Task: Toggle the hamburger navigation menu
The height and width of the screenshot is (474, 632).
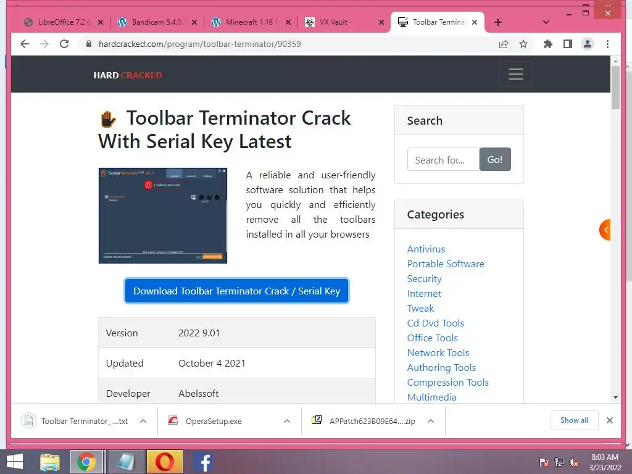Action: click(516, 74)
